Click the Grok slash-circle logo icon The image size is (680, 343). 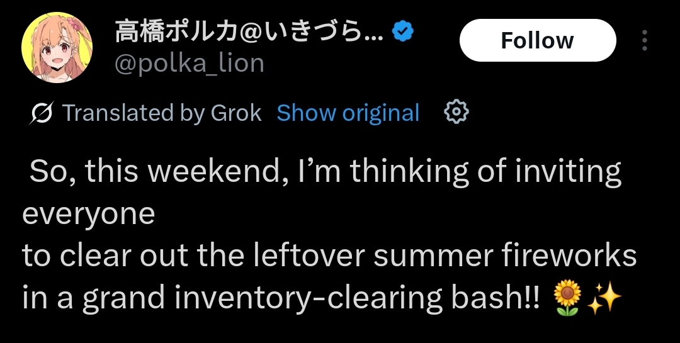click(42, 113)
